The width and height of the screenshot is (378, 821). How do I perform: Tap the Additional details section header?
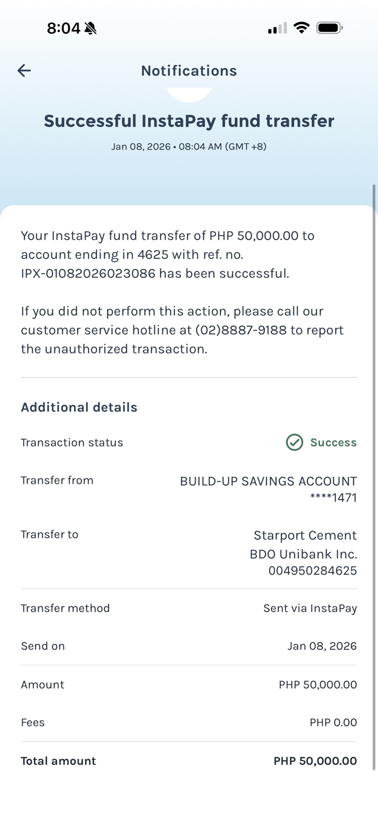79,407
